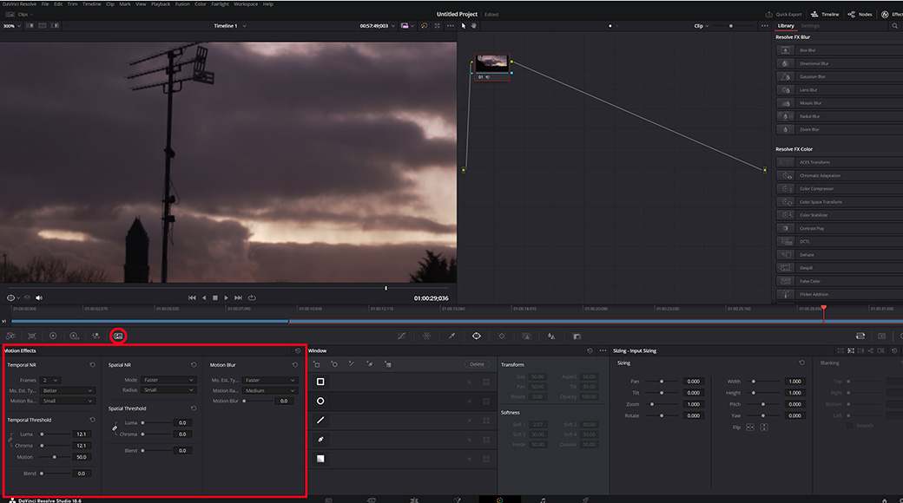This screenshot has height=503, width=903.
Task: Toggle Temporal Threshold luma chroma link
Action: (x=10, y=440)
